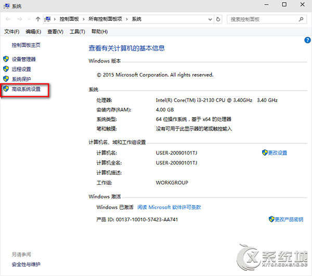Click processor value Intel(R) Core(TM) i3-2130
The image size is (312, 276).
coord(217,100)
